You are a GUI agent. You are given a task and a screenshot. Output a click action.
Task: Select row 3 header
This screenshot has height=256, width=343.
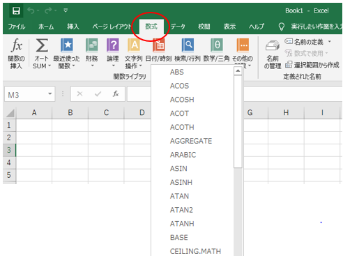tap(9, 150)
